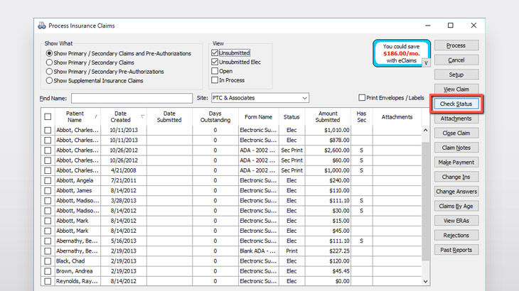Sort by Form Name column header
The width and height of the screenshot is (519, 291).
click(x=259, y=116)
